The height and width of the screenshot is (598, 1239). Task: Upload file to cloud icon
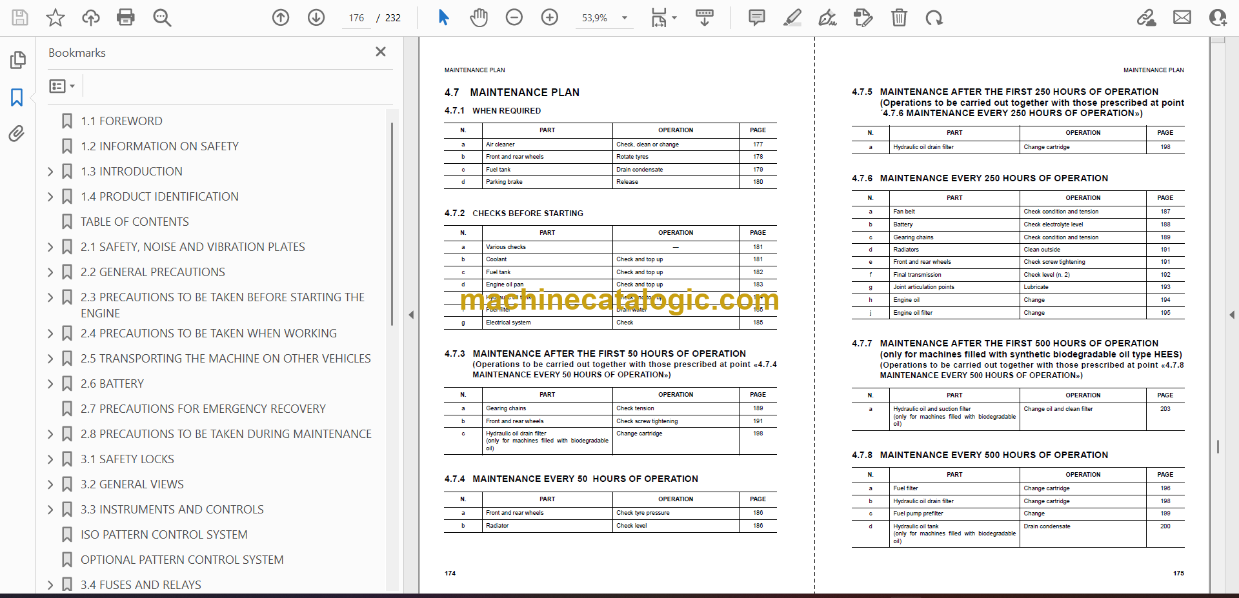[x=91, y=17]
